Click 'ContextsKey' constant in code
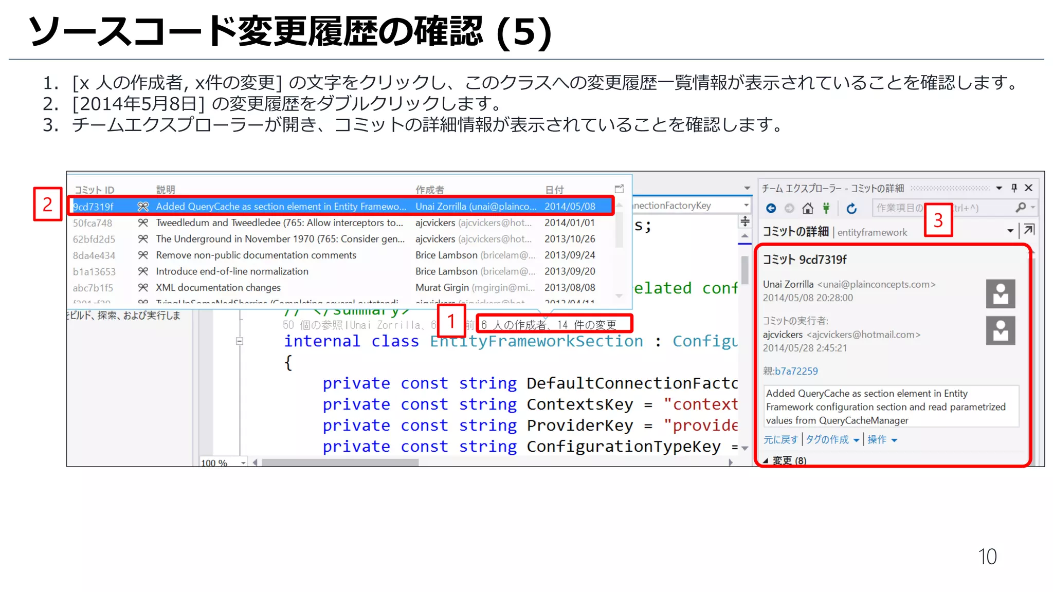 click(x=580, y=404)
